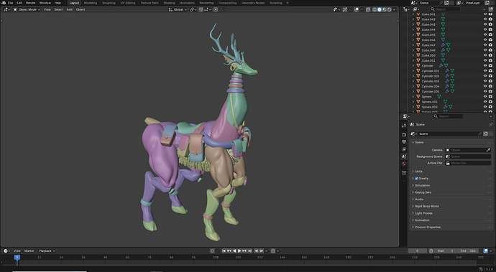Viewport: 496px width, 272px height.
Task: Play the animation forward
Action: click(x=239, y=251)
